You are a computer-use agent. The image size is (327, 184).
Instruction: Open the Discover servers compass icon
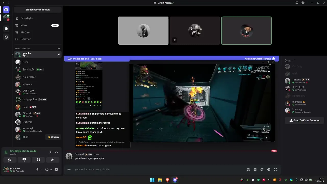tap(6, 37)
